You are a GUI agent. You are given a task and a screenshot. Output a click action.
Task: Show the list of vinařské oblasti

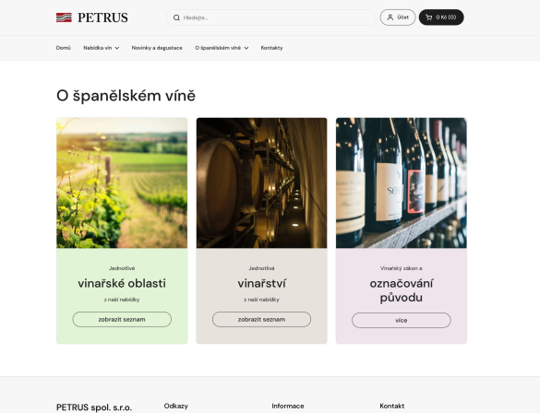(122, 320)
